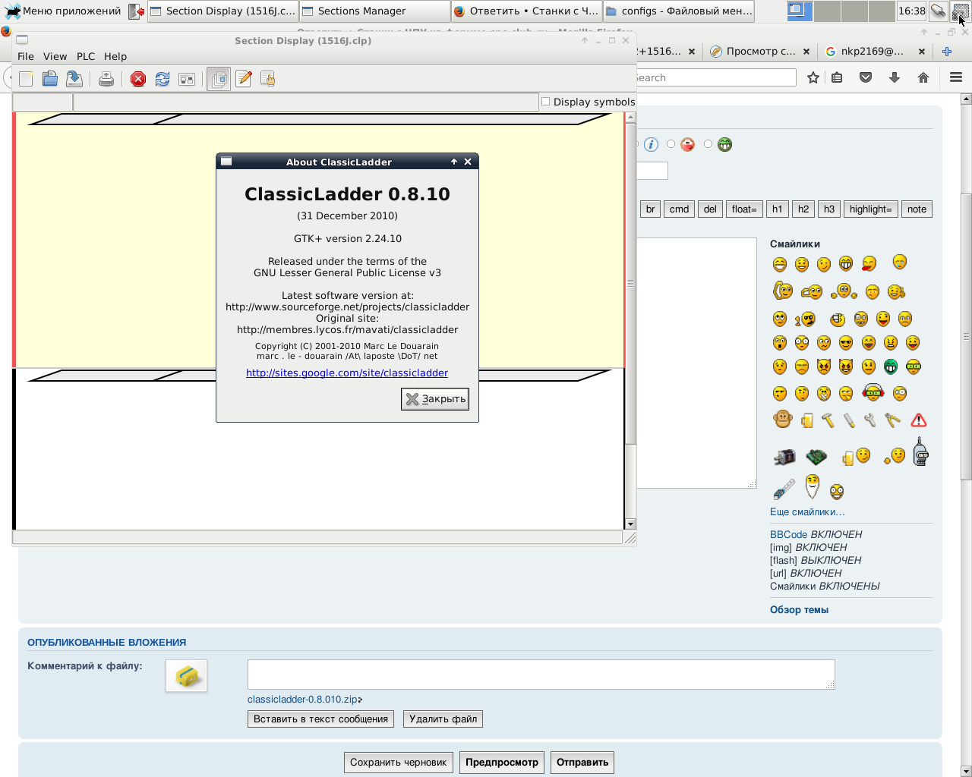
Task: Select the info topic icon radio button
Action: tap(638, 144)
